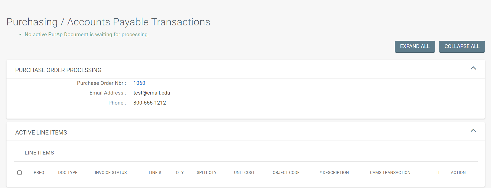This screenshot has width=491, height=188.
Task: Click the Unit Cost column header
Action: [244, 173]
